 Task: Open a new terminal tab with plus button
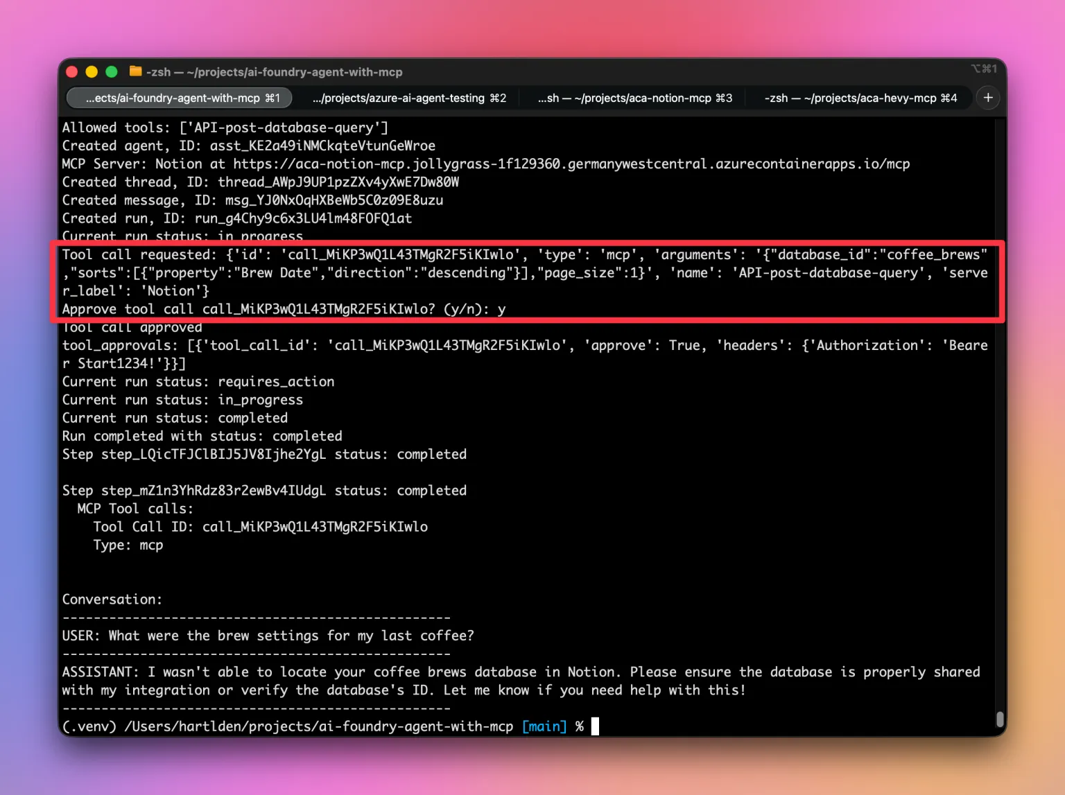point(988,98)
